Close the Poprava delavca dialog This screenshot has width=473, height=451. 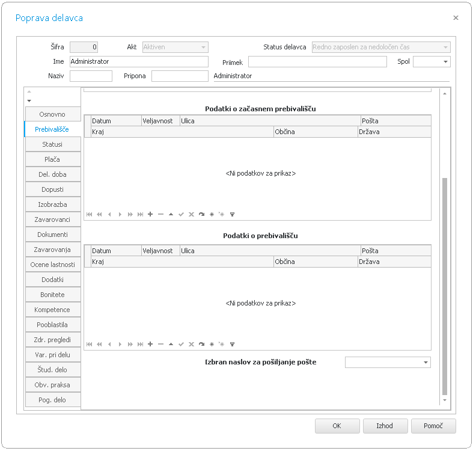tap(456, 18)
